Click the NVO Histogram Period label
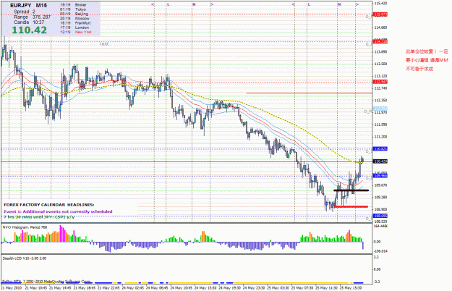This screenshot has width=452, height=291. [x=25, y=227]
